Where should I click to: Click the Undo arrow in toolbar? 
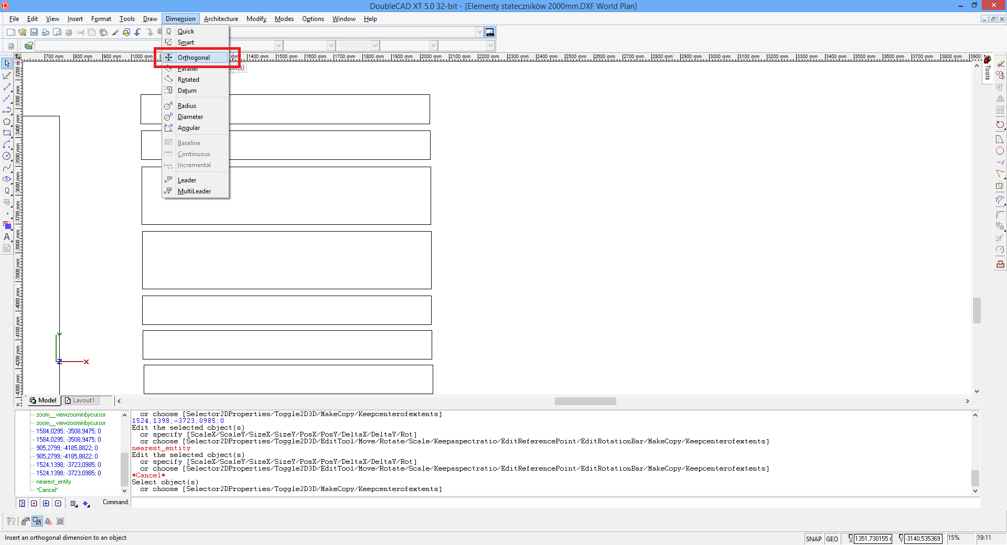(x=138, y=32)
